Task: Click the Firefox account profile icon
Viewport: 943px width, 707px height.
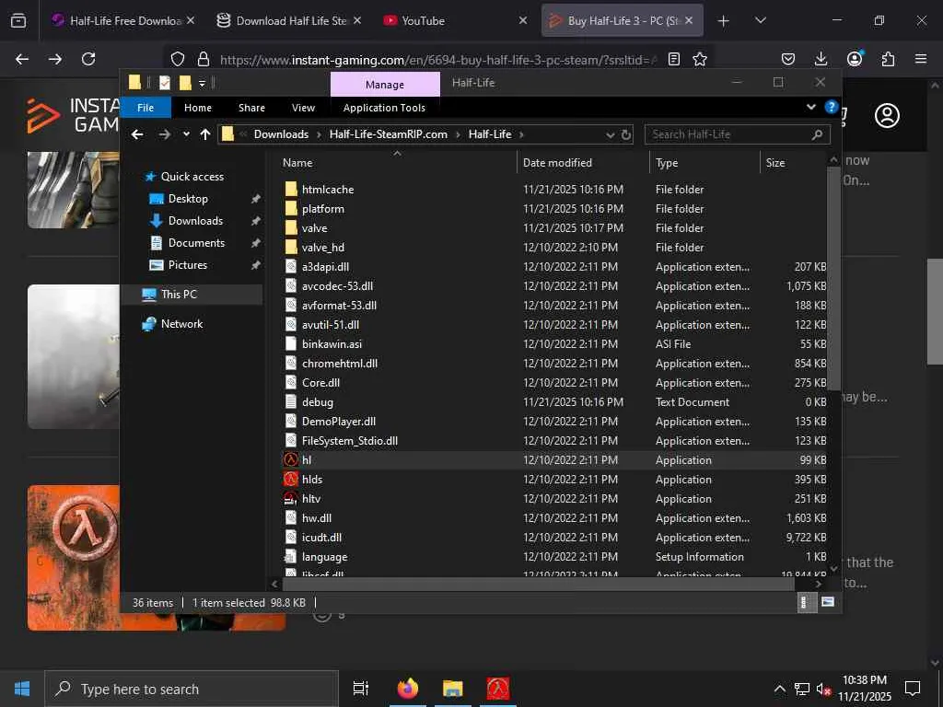Action: coord(855,58)
